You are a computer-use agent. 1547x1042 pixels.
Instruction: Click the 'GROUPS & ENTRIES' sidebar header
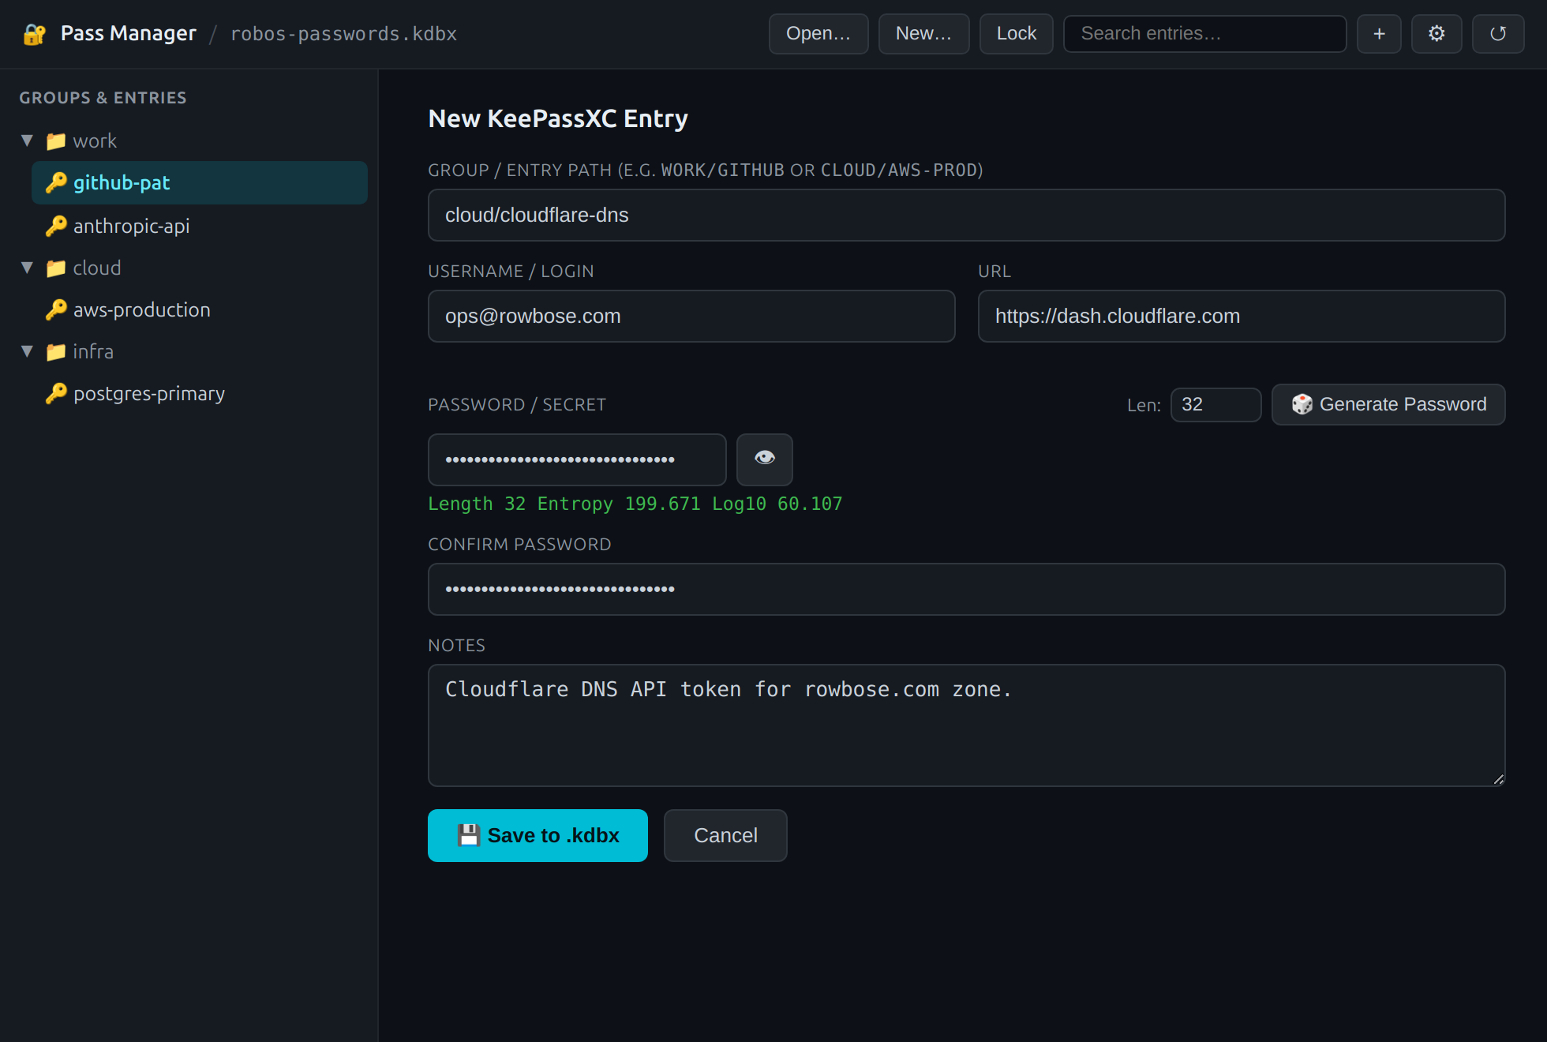point(103,98)
